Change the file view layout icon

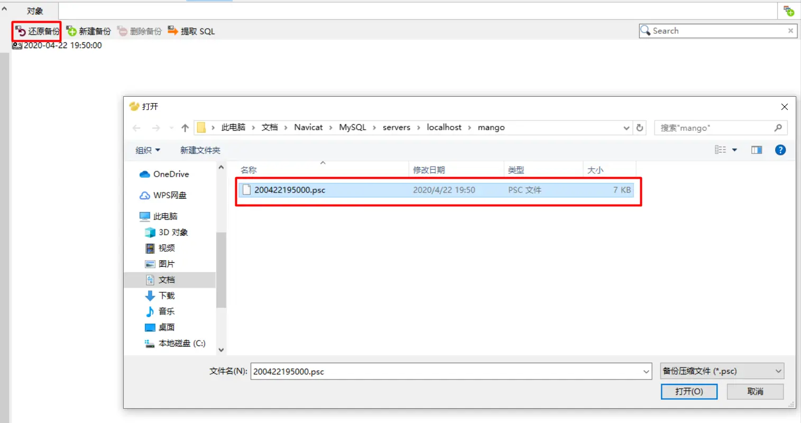click(x=720, y=150)
